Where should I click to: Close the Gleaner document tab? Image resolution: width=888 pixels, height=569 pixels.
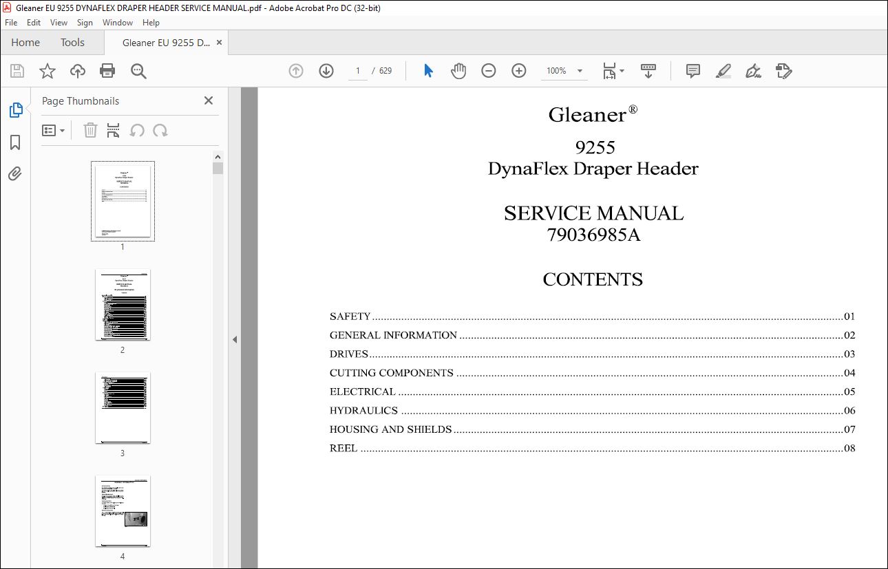[220, 43]
